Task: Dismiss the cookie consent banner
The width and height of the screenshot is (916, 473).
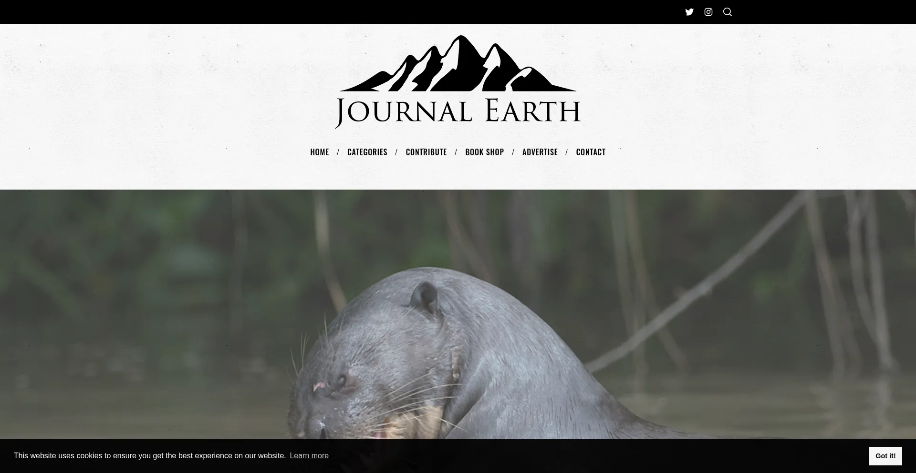Action: coord(885,456)
